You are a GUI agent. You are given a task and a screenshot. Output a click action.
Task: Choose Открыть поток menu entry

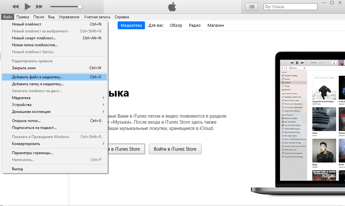tap(54, 121)
